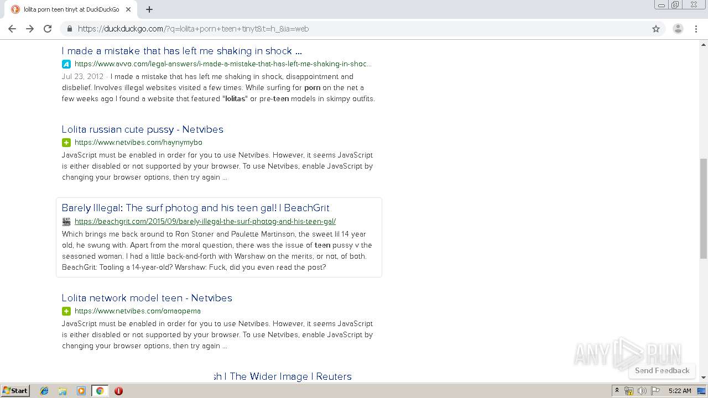Open the Chrome profile avatar menu

point(678,29)
